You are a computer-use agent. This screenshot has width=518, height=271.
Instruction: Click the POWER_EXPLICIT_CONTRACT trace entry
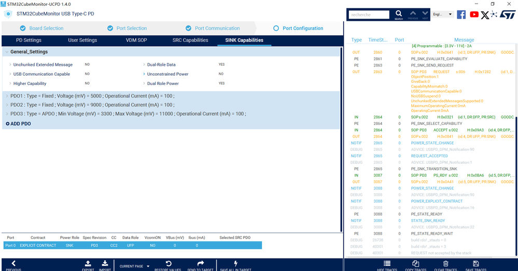[437, 201]
